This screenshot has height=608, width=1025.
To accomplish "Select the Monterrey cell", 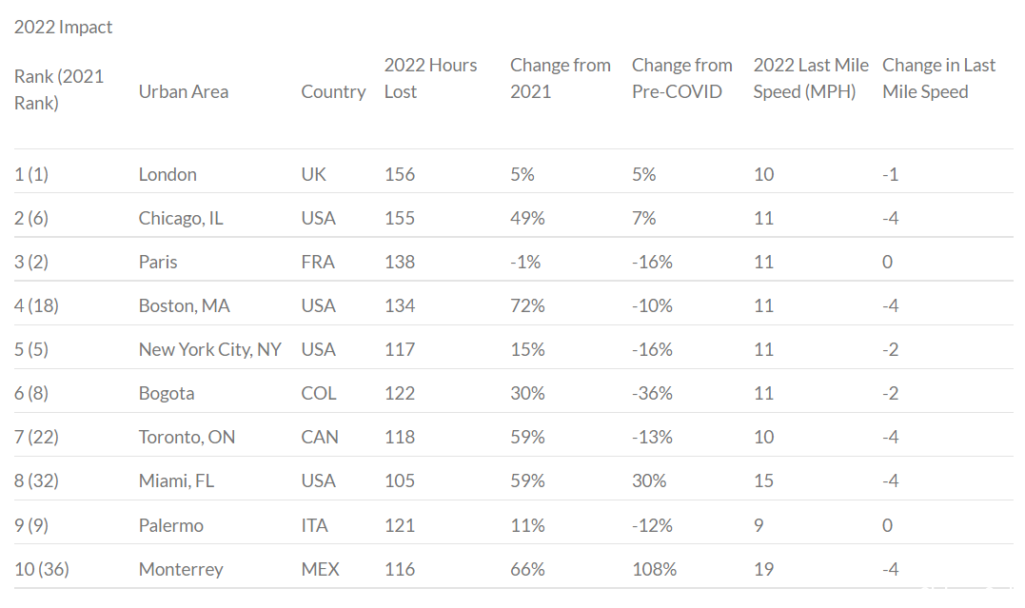I will point(181,569).
